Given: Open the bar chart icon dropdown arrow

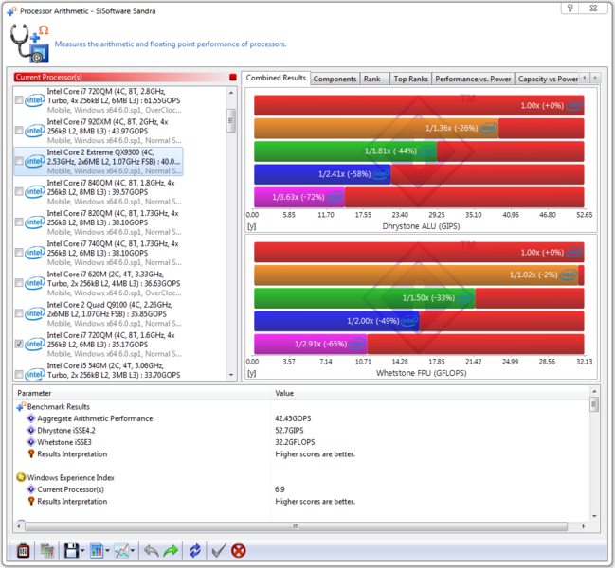Looking at the screenshot, I should [x=107, y=551].
